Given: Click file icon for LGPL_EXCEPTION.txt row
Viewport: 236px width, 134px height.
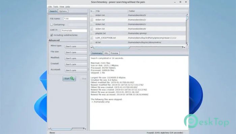Looking at the screenshot, I should click(x=92, y=38).
